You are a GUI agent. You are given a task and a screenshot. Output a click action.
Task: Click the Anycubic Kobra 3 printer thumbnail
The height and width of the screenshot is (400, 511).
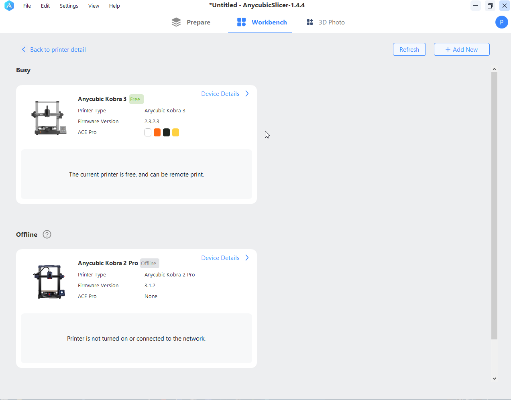click(x=49, y=118)
